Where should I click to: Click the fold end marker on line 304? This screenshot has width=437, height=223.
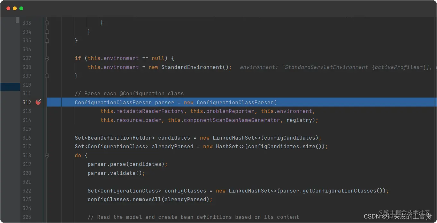coord(47,31)
